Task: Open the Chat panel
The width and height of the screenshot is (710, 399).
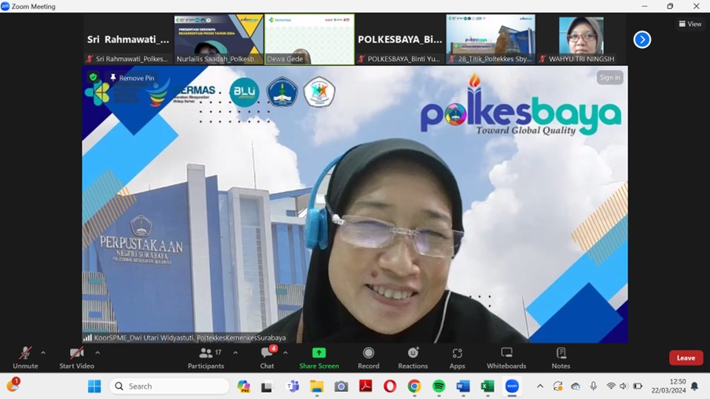Action: point(267,358)
